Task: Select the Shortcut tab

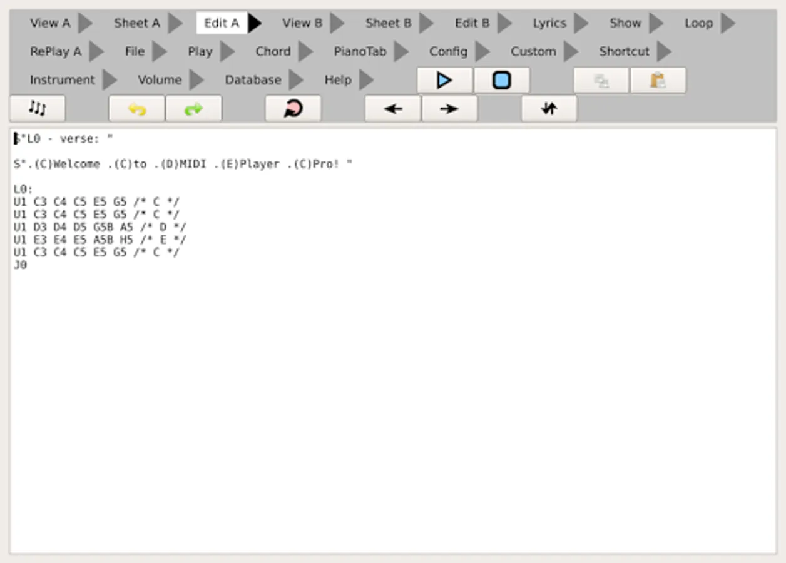Action: click(x=624, y=51)
